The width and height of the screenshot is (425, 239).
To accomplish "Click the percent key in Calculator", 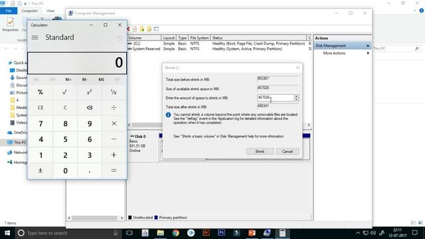I will coord(41,92).
